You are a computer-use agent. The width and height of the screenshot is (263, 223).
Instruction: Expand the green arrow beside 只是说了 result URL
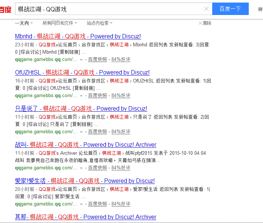coord(81,132)
